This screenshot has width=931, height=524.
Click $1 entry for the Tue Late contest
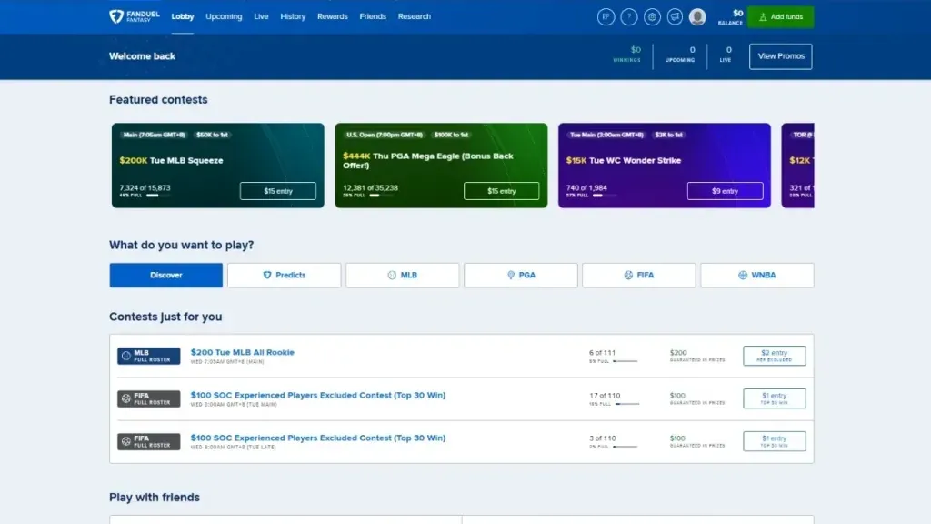pyautogui.click(x=775, y=441)
